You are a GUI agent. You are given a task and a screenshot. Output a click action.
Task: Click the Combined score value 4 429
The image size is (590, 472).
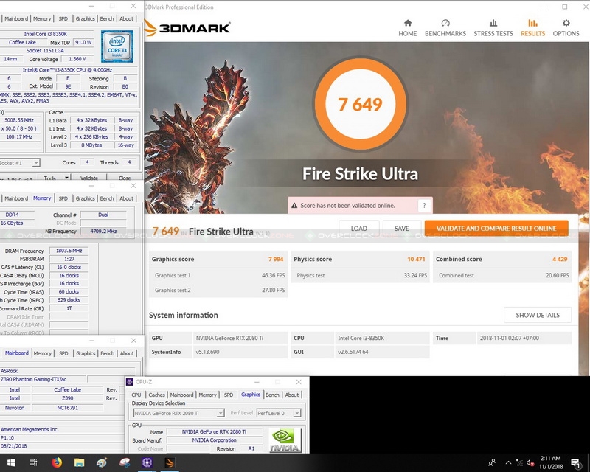[560, 259]
